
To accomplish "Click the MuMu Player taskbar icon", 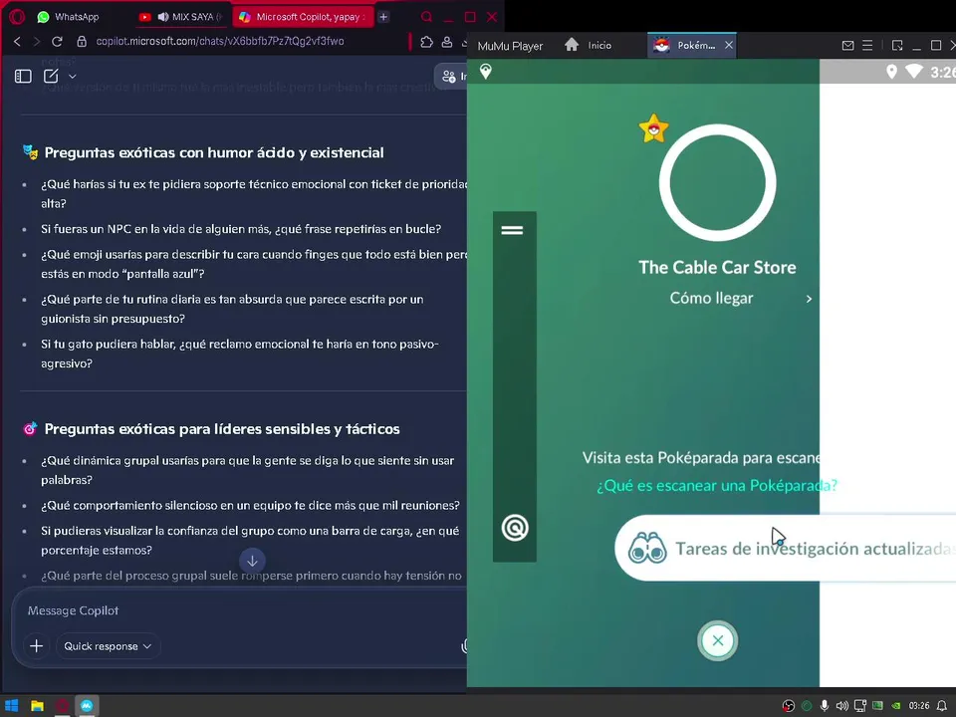I will coord(87,706).
